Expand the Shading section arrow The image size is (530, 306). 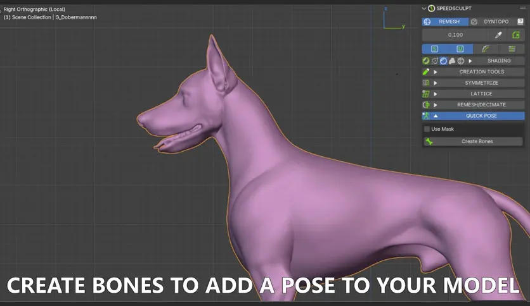470,61
